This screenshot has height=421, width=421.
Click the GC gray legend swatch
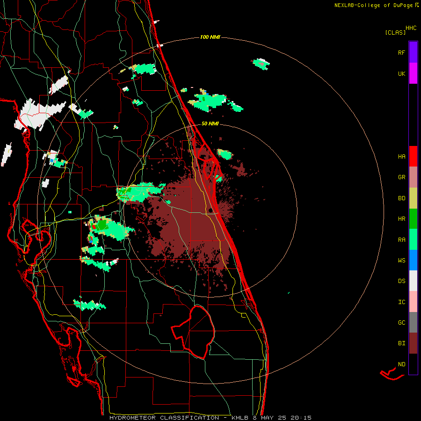(413, 322)
